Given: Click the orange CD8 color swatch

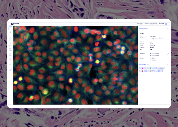Looking at the screenshot, I should (x=150, y=71).
